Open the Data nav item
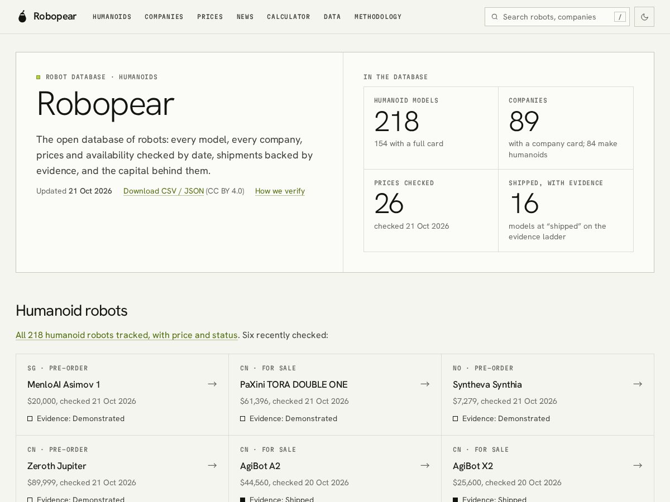 (332, 17)
